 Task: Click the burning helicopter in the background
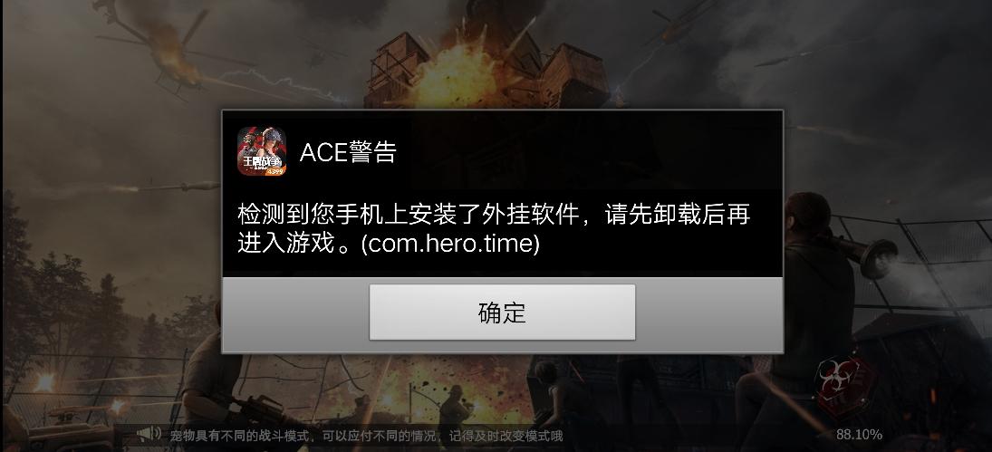[166, 51]
